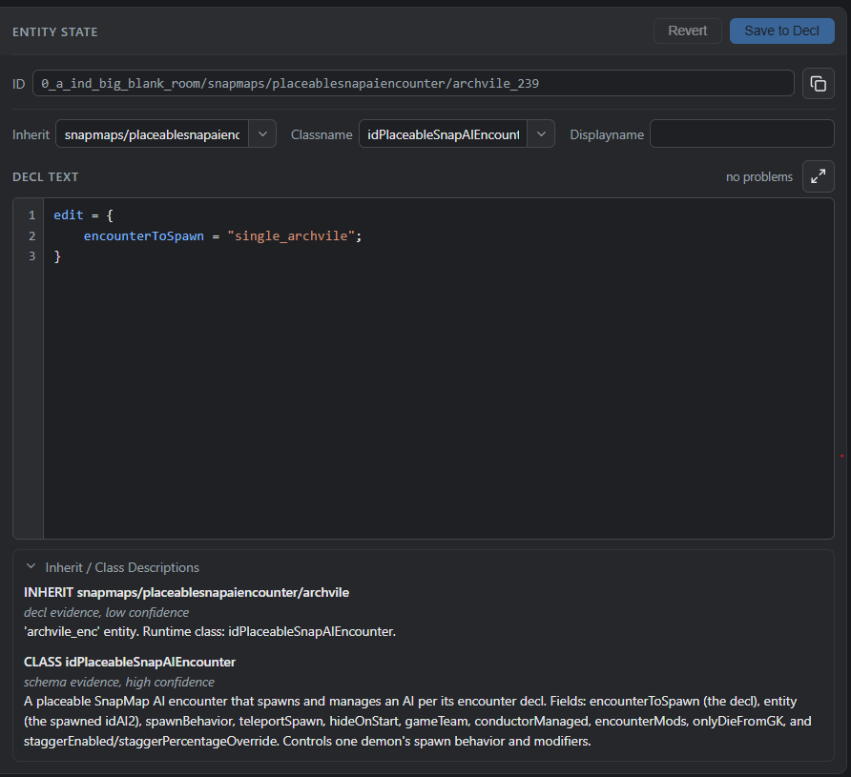Click line number 2 in gutter
This screenshot has height=777, width=851.
(x=32, y=235)
